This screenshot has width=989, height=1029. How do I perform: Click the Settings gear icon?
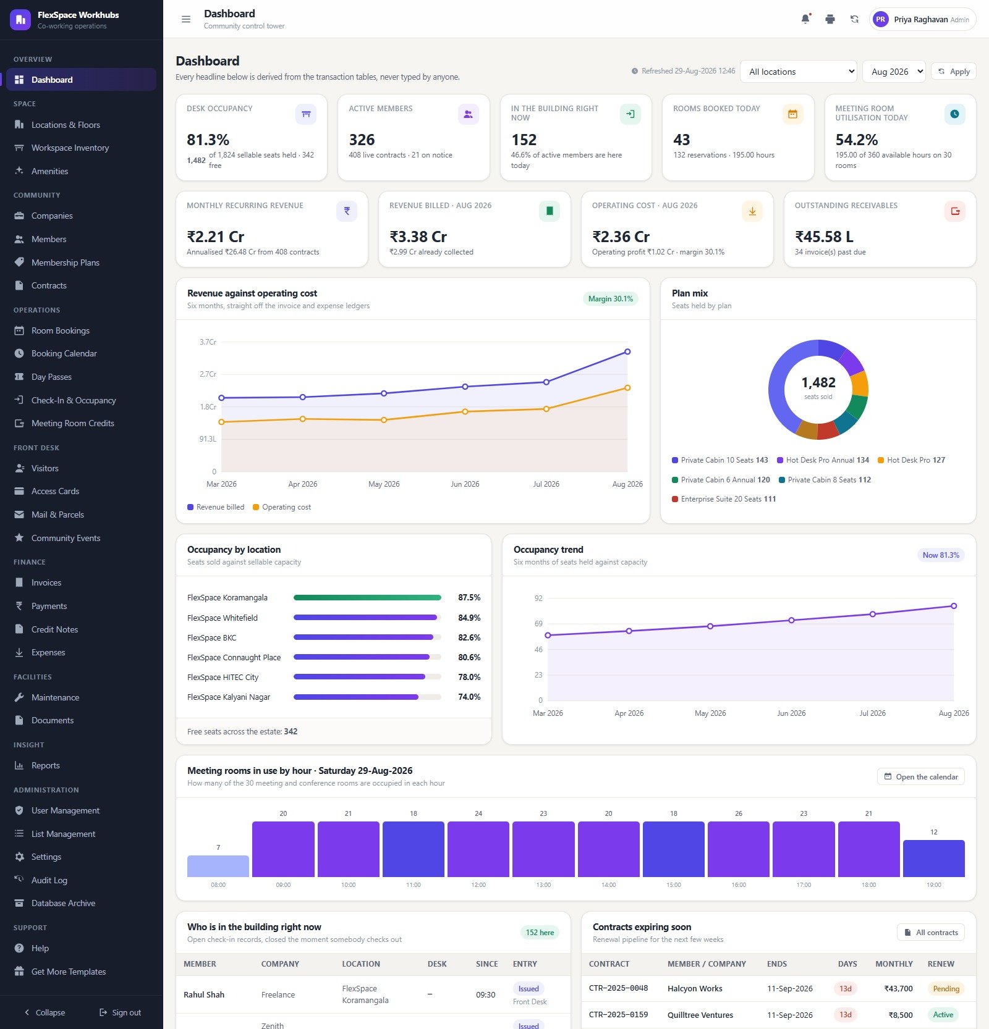(x=19, y=857)
